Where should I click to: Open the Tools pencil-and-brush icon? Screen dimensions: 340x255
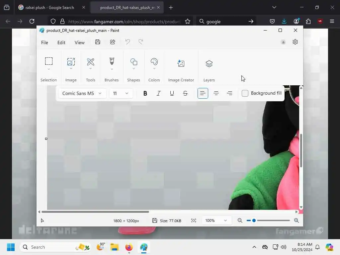click(x=90, y=62)
